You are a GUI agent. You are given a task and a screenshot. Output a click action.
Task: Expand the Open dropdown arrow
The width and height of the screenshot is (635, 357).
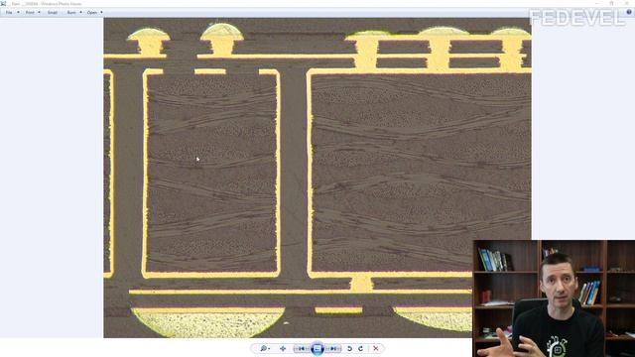pyautogui.click(x=101, y=13)
